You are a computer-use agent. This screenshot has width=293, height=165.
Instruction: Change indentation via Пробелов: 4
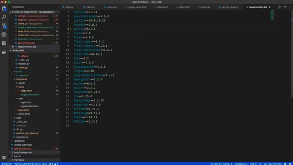click(x=241, y=164)
